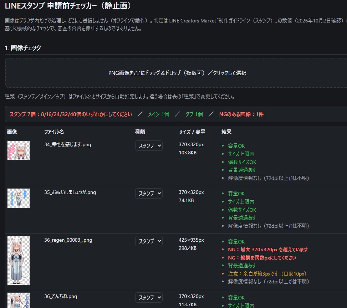Click the 103.8KB file size value
This screenshot has width=347, height=308.
click(x=188, y=153)
